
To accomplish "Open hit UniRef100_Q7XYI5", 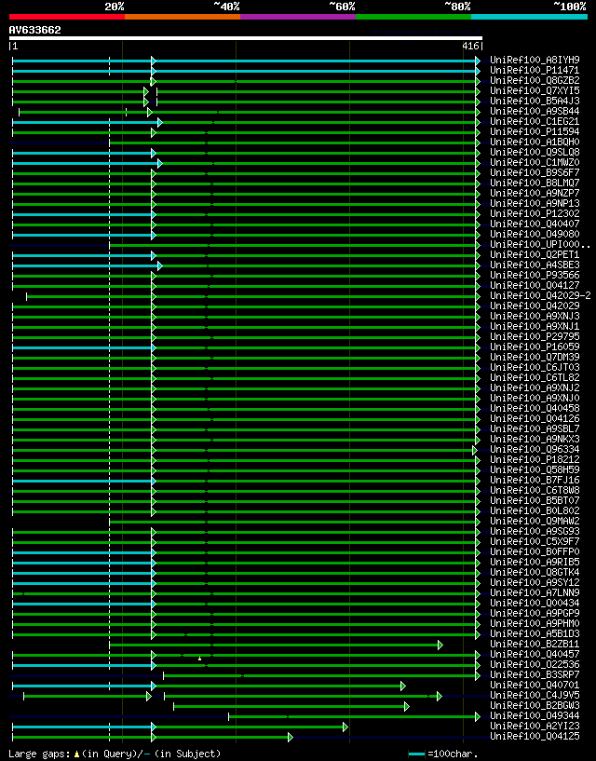I will [535, 90].
